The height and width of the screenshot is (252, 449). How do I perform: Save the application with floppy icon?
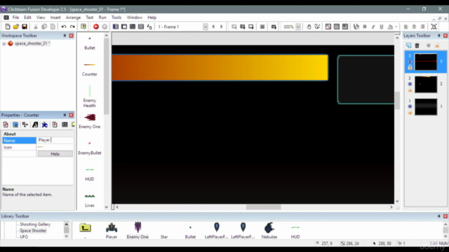click(25, 27)
